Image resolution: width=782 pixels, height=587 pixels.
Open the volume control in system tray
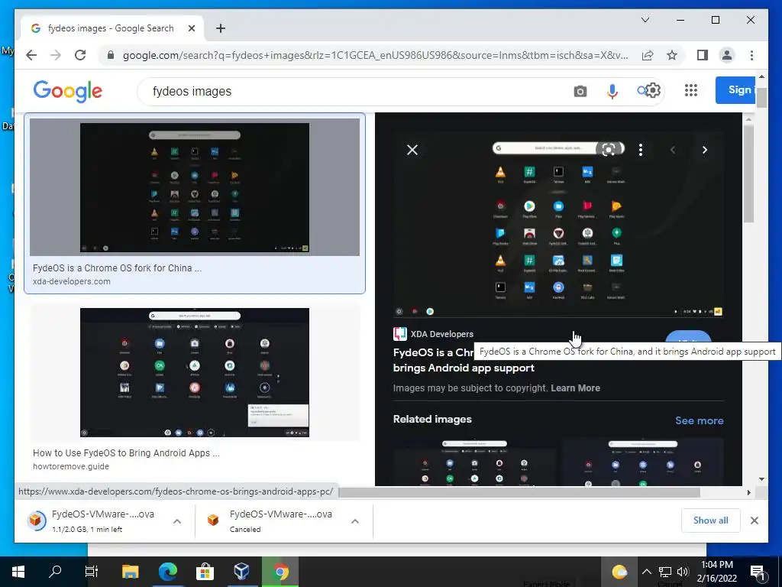click(x=683, y=572)
